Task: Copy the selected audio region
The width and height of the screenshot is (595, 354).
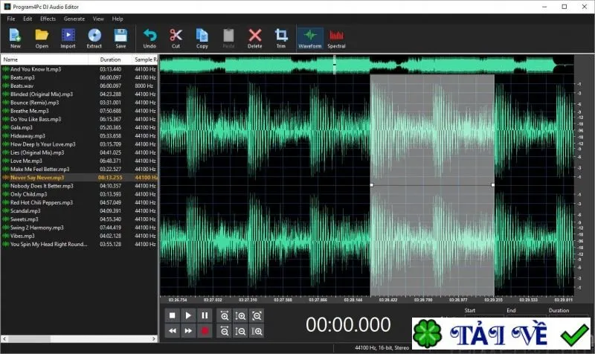Action: click(x=202, y=39)
